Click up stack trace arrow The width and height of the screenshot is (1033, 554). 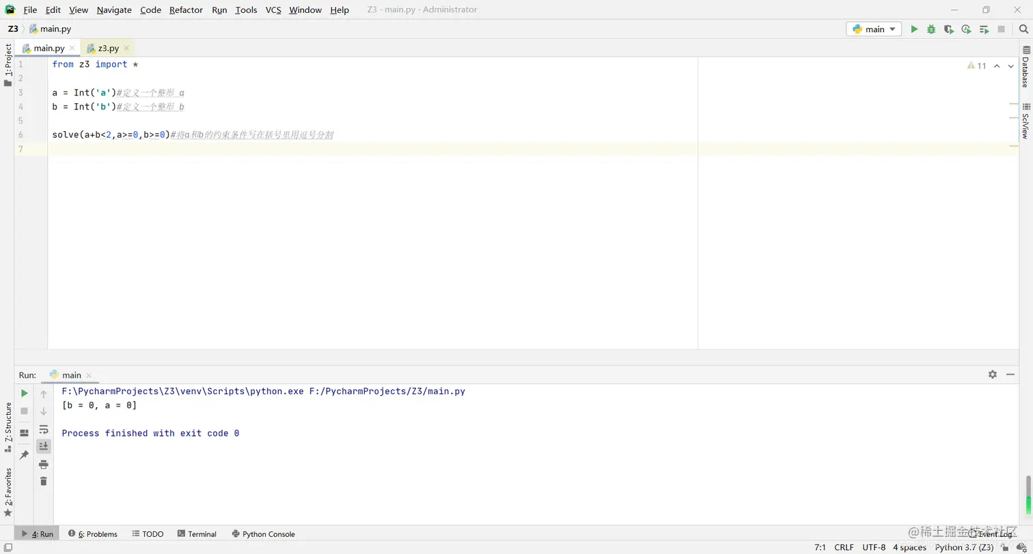[x=44, y=394]
